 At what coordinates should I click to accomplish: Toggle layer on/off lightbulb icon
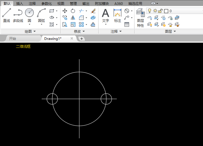tap(149, 11)
